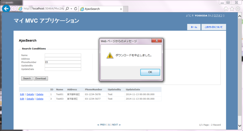Image resolution: width=243 pixels, height=131 pixels.
Task: Open Details link for Test03 row
Action: (30, 99)
